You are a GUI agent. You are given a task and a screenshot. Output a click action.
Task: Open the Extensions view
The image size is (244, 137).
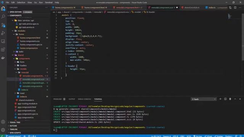[3, 49]
